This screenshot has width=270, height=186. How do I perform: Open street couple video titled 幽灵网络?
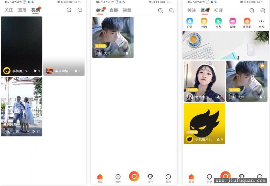pos(22,107)
